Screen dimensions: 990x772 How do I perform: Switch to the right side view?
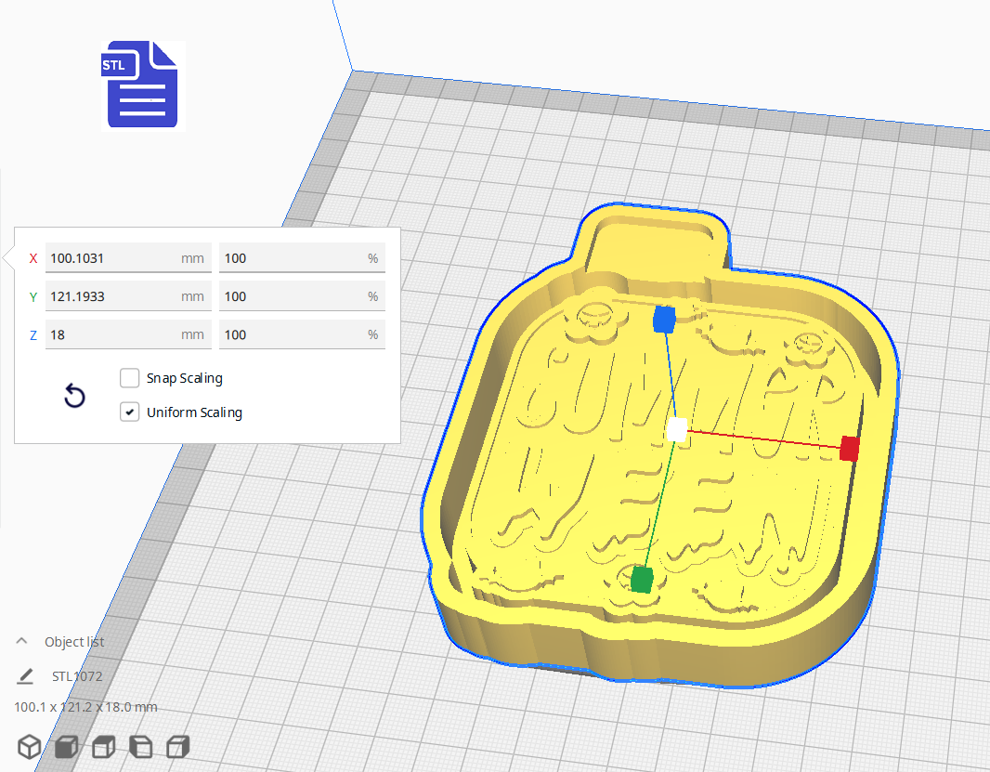177,746
